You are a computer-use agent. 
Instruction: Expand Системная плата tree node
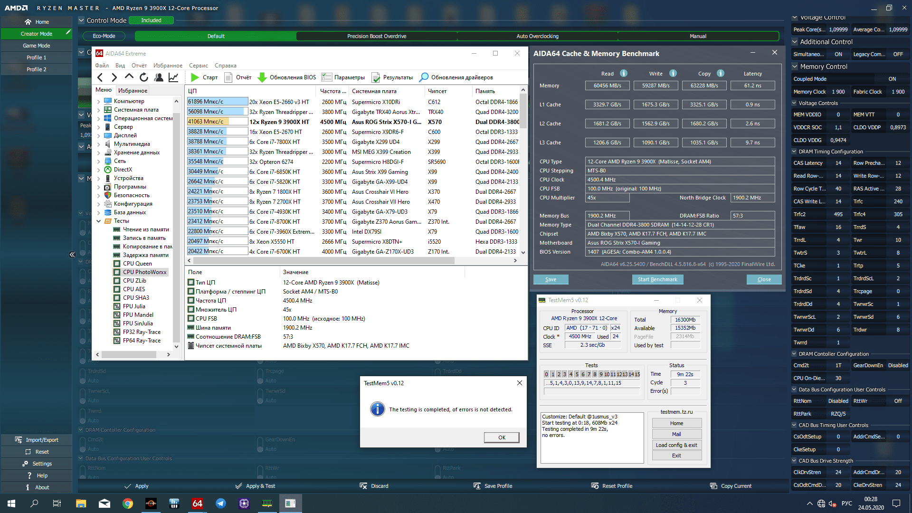coord(99,110)
